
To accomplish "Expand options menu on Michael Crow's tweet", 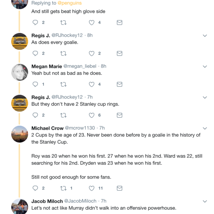I will pos(205,128).
